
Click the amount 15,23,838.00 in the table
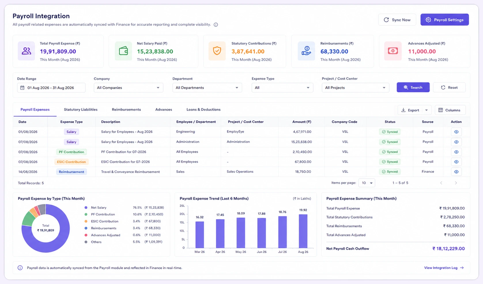coord(301,142)
